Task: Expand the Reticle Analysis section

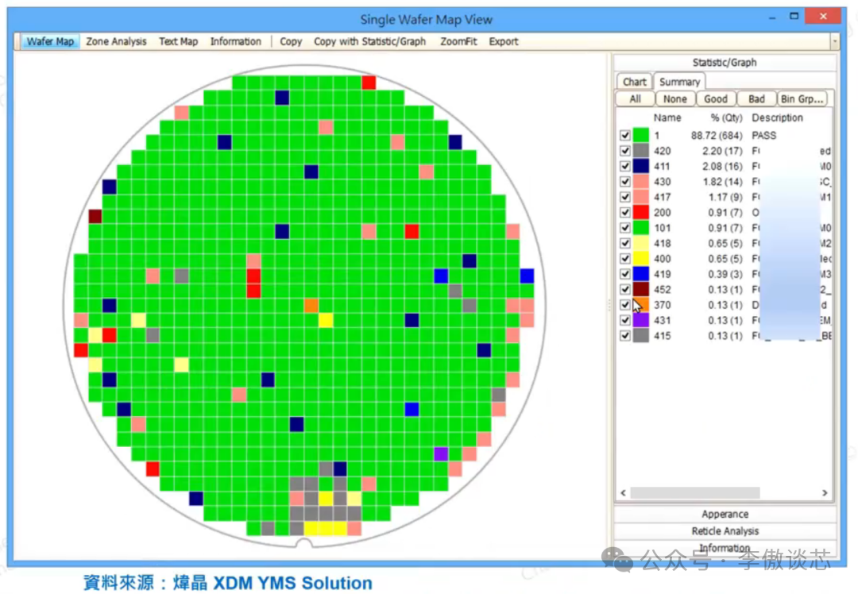Action: (x=725, y=531)
